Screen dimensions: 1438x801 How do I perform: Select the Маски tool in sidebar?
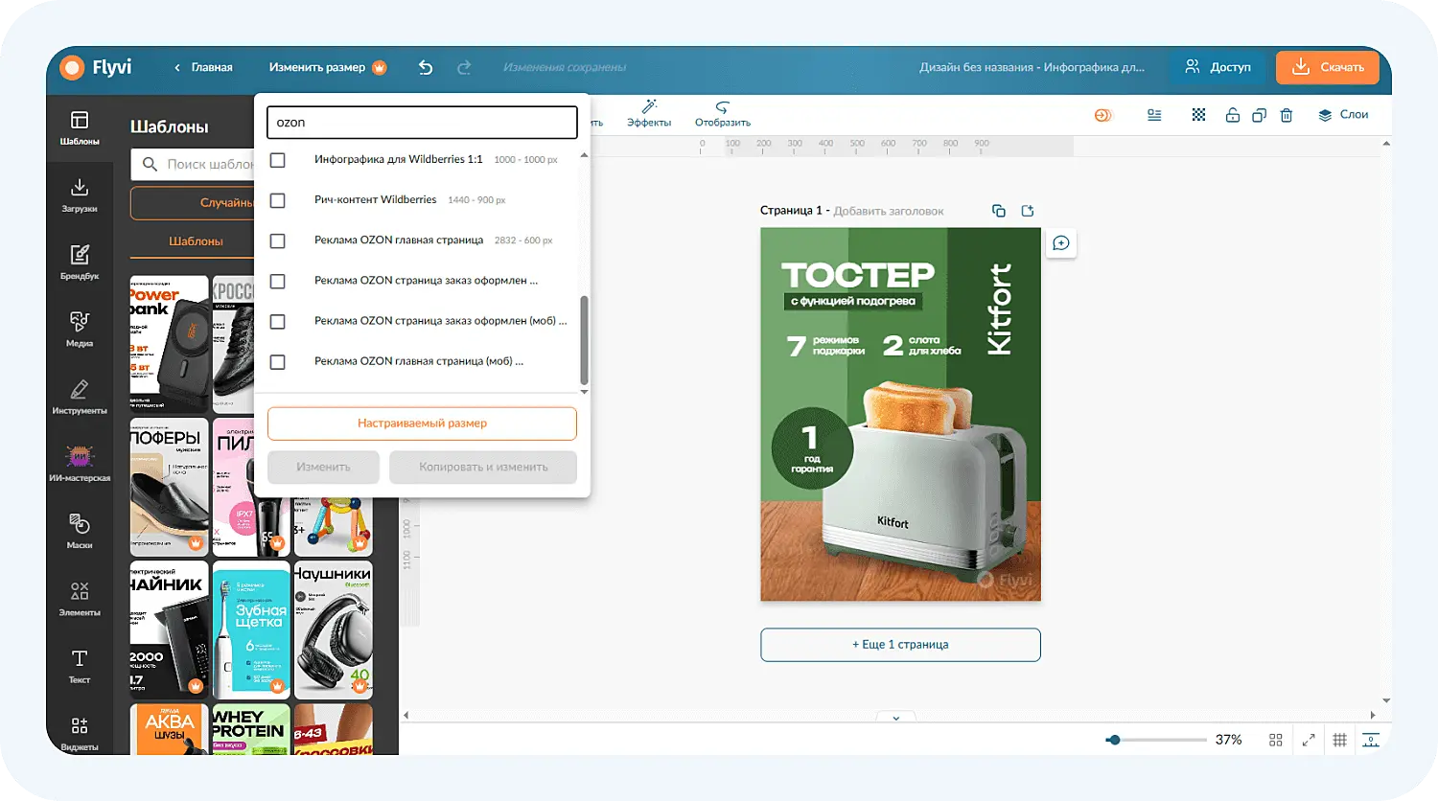coord(80,531)
